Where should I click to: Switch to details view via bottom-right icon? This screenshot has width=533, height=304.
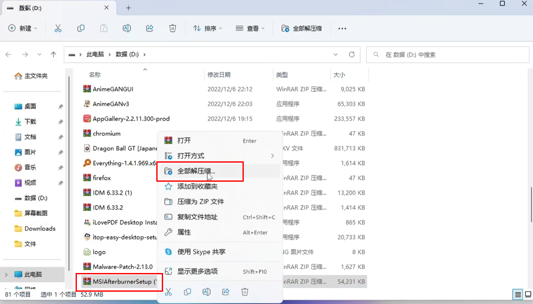pyautogui.click(x=517, y=294)
